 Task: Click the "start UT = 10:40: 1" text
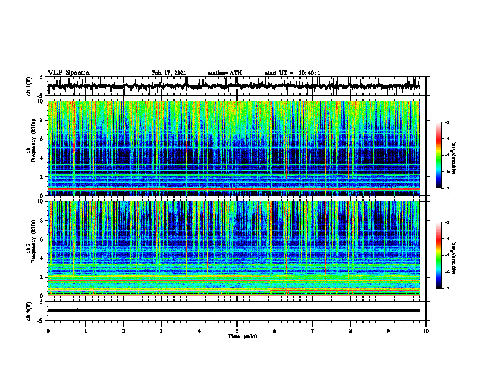pyautogui.click(x=293, y=73)
